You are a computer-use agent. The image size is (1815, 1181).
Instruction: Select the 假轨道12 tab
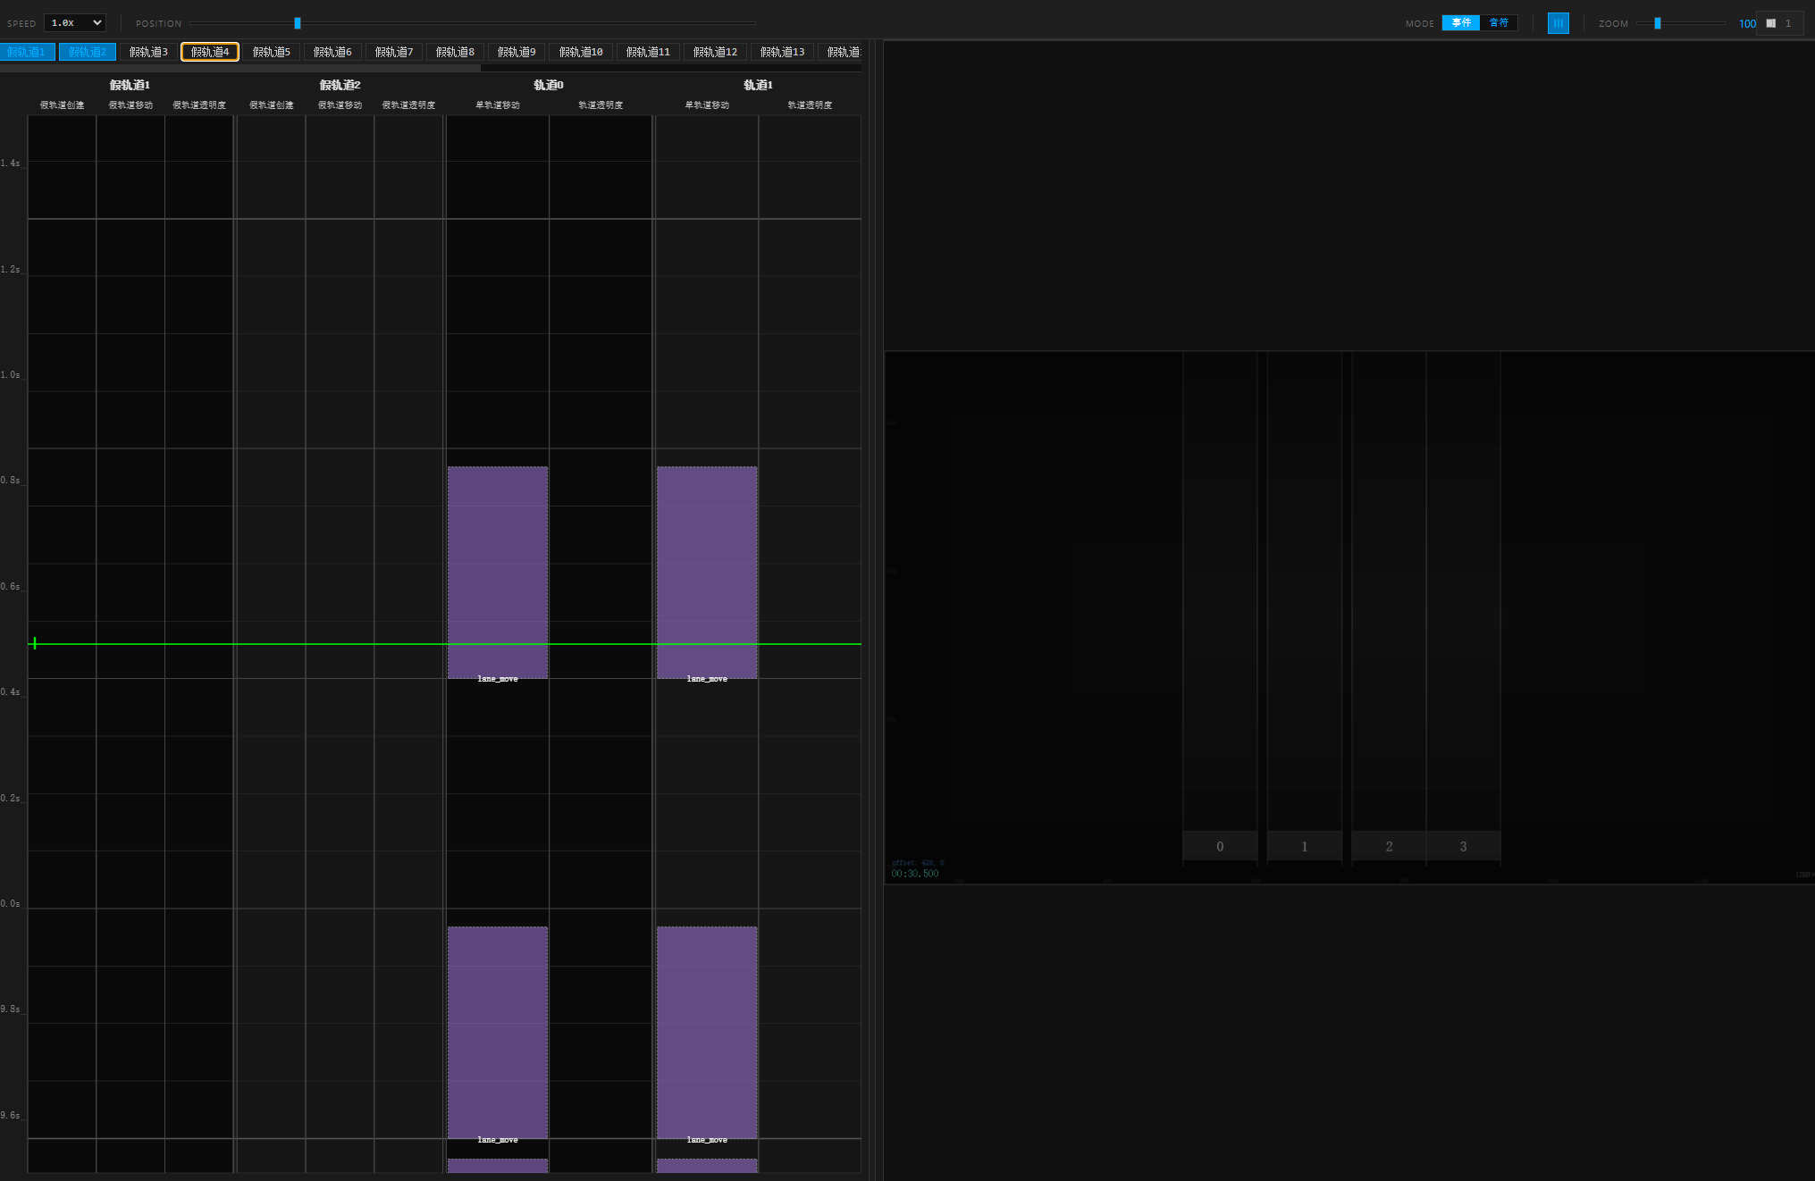[715, 52]
